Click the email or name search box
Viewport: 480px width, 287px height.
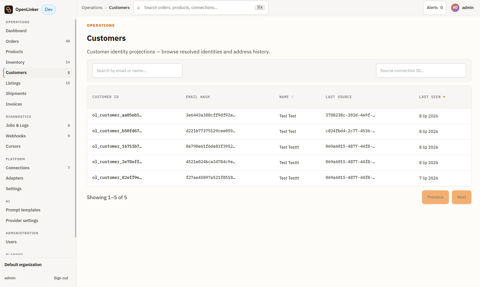coord(137,70)
